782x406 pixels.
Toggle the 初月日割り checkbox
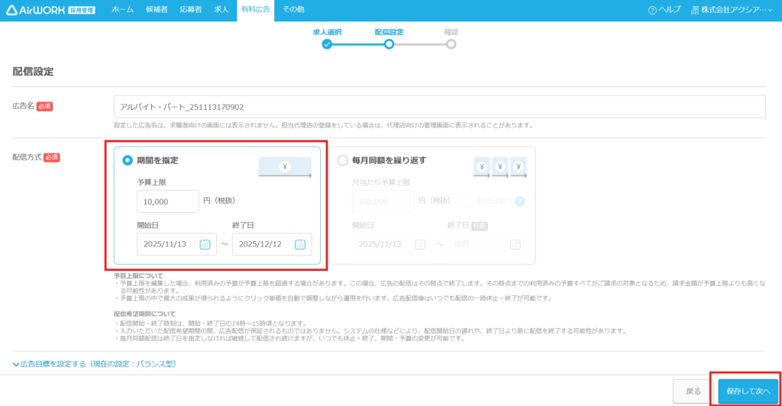click(x=468, y=201)
